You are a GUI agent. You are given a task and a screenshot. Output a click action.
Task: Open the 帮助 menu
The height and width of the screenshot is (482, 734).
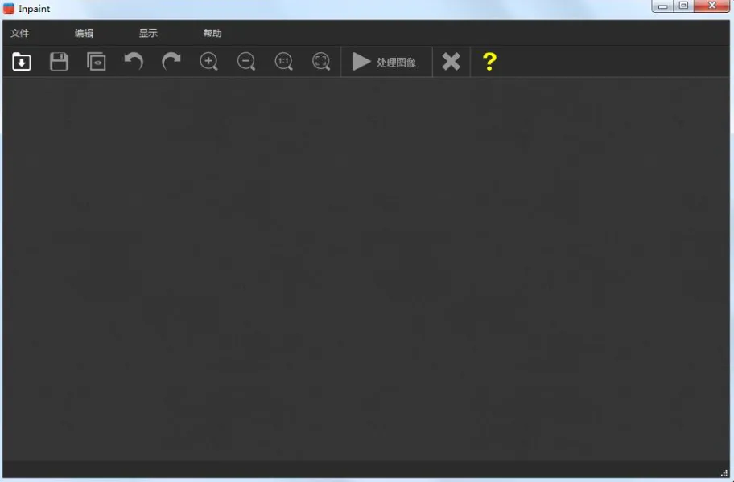[x=212, y=33]
